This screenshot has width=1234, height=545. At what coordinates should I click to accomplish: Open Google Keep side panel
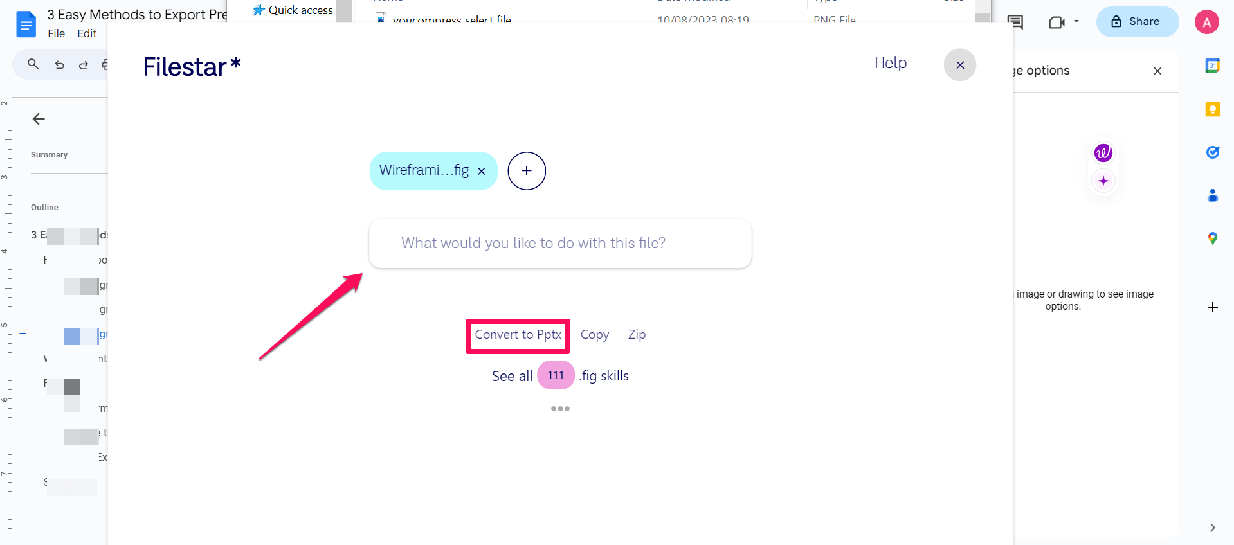(x=1213, y=109)
